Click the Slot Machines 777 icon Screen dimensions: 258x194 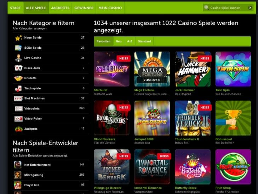click(18, 98)
